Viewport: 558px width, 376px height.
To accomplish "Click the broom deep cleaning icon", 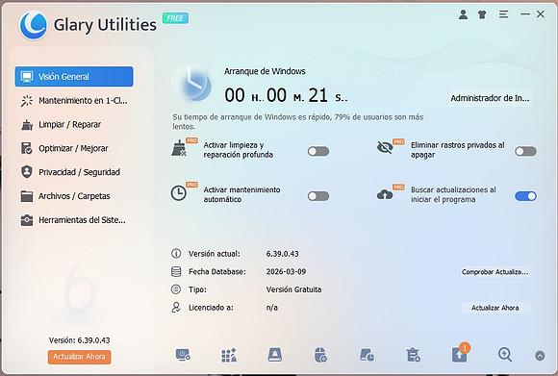I will [179, 148].
